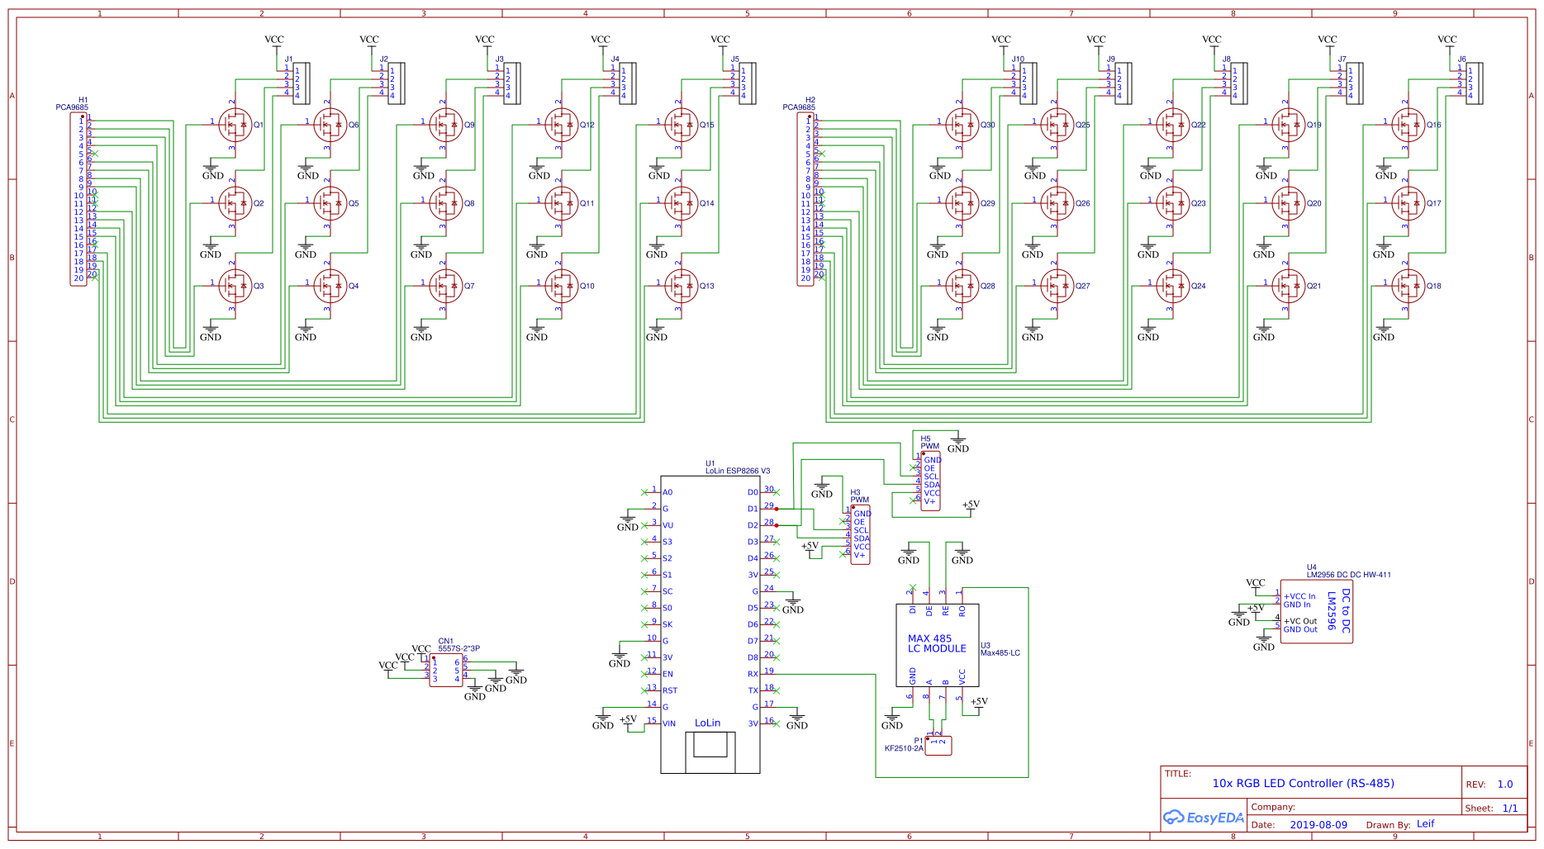Click the EasyEDA logo in the title block

click(1204, 817)
